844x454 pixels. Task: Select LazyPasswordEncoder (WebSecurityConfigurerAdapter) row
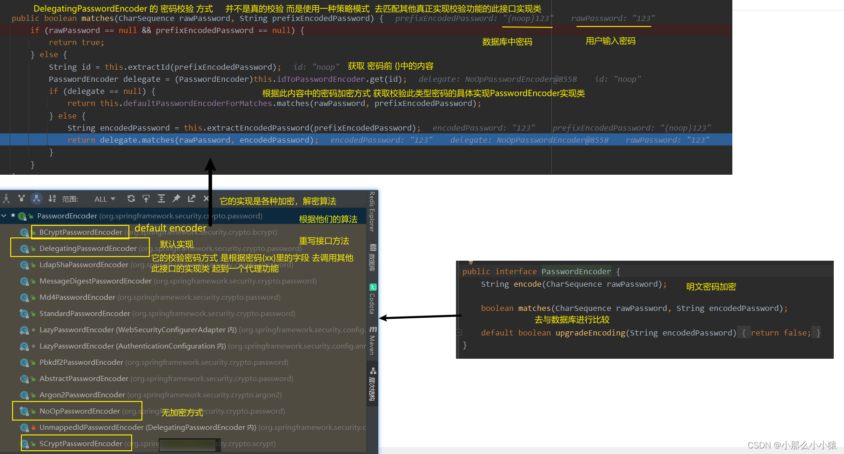tap(183, 330)
